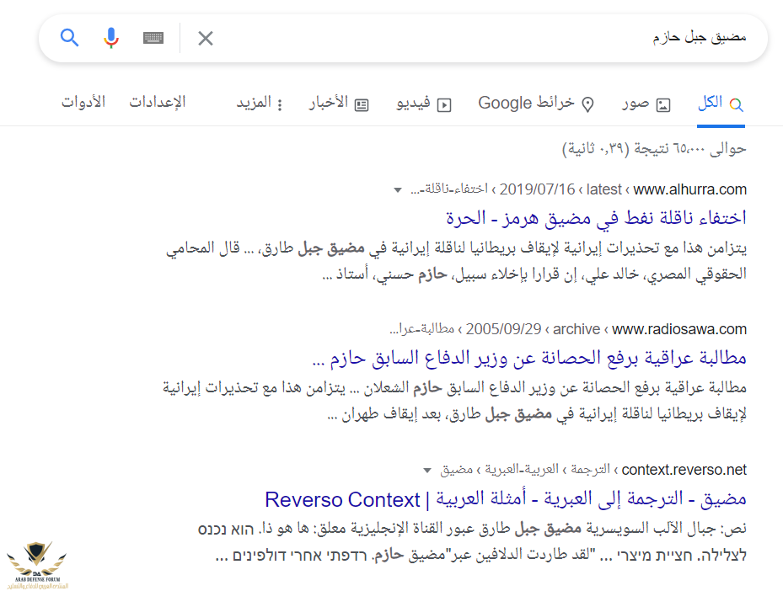Viewport: 783px width, 591px height.
Task: Open the اختفاء ناقلة نفط في مضيق هرمز result
Action: coord(596,218)
